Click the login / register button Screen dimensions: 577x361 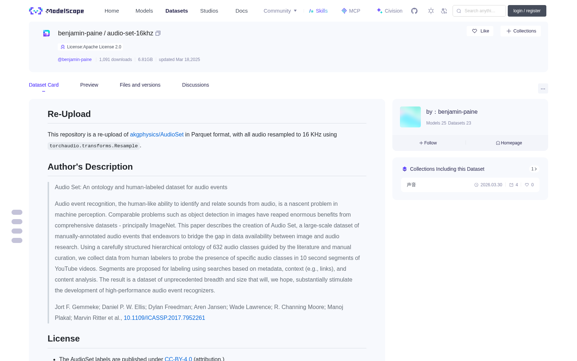tap(527, 11)
